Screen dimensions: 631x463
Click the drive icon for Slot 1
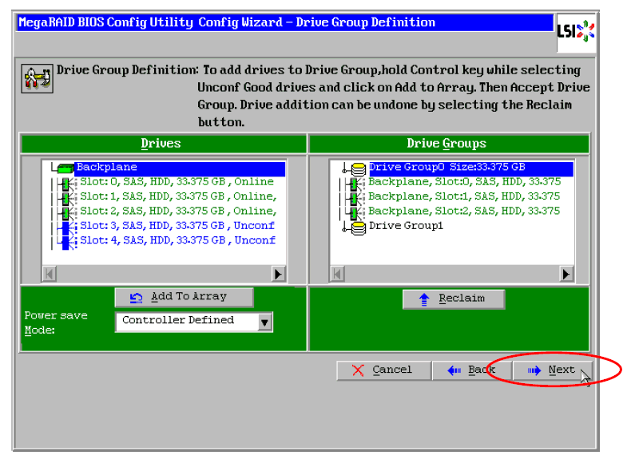(66, 198)
